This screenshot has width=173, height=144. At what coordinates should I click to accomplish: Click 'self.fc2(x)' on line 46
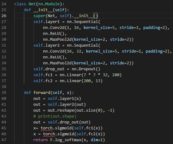89,134
